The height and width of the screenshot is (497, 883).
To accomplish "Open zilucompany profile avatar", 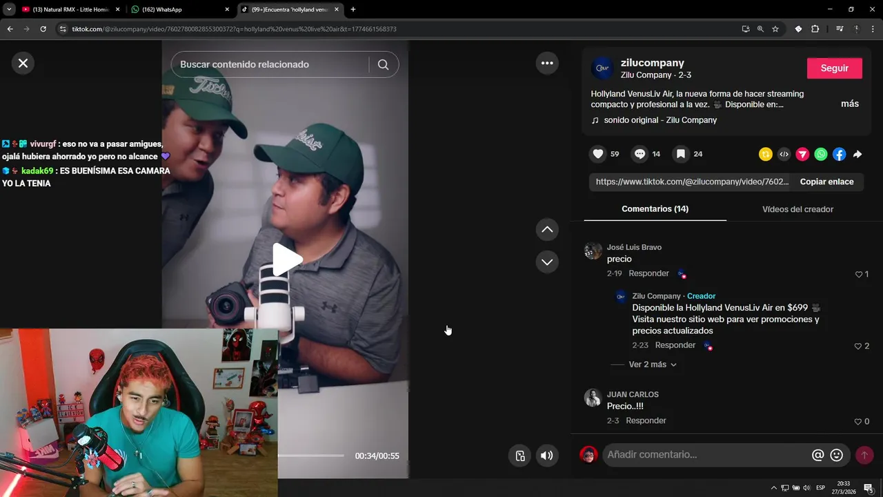I will (602, 68).
